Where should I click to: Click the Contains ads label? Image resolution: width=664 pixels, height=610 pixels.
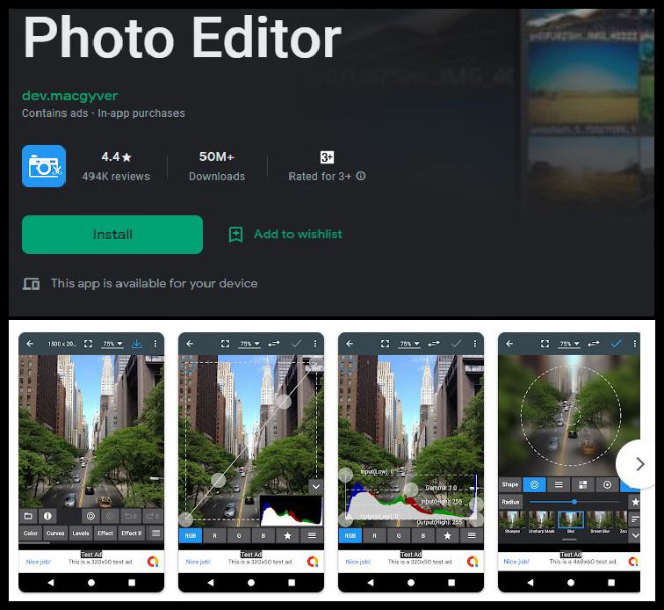pos(55,113)
